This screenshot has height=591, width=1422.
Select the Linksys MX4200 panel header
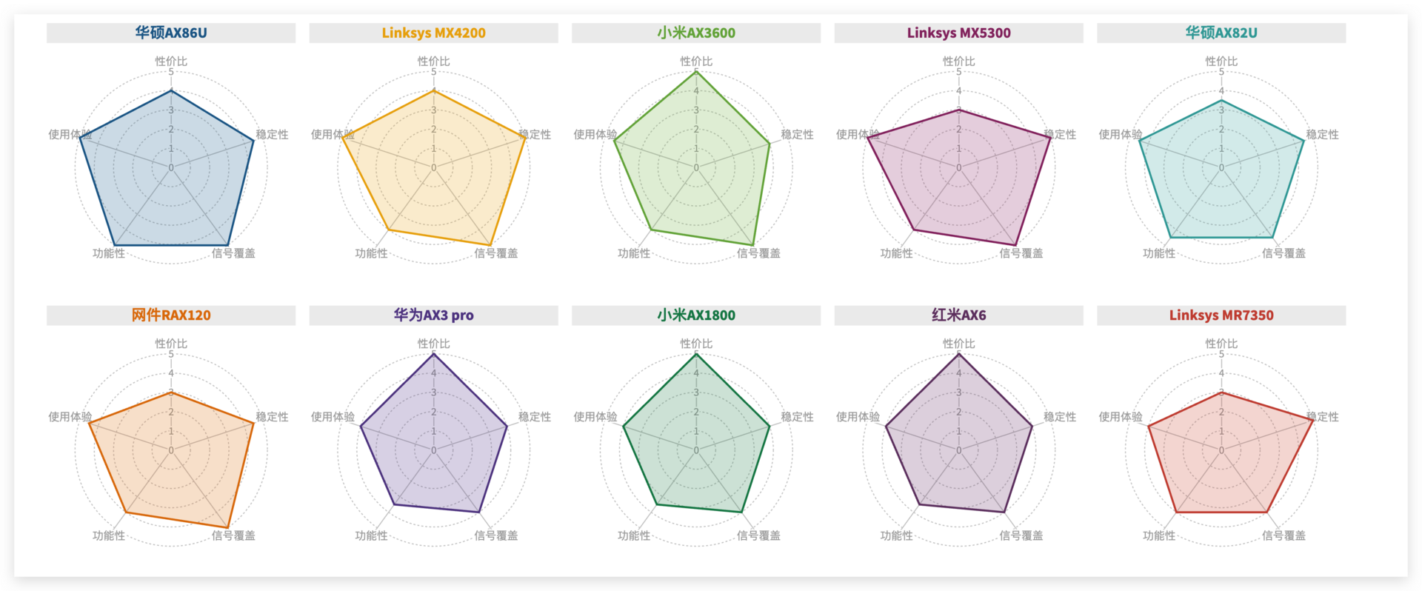point(433,33)
